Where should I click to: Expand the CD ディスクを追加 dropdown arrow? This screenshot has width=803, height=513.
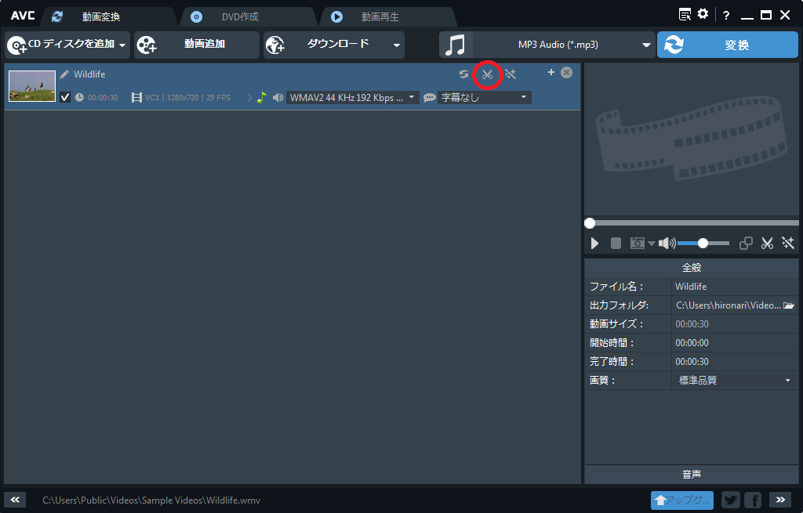pos(122,45)
